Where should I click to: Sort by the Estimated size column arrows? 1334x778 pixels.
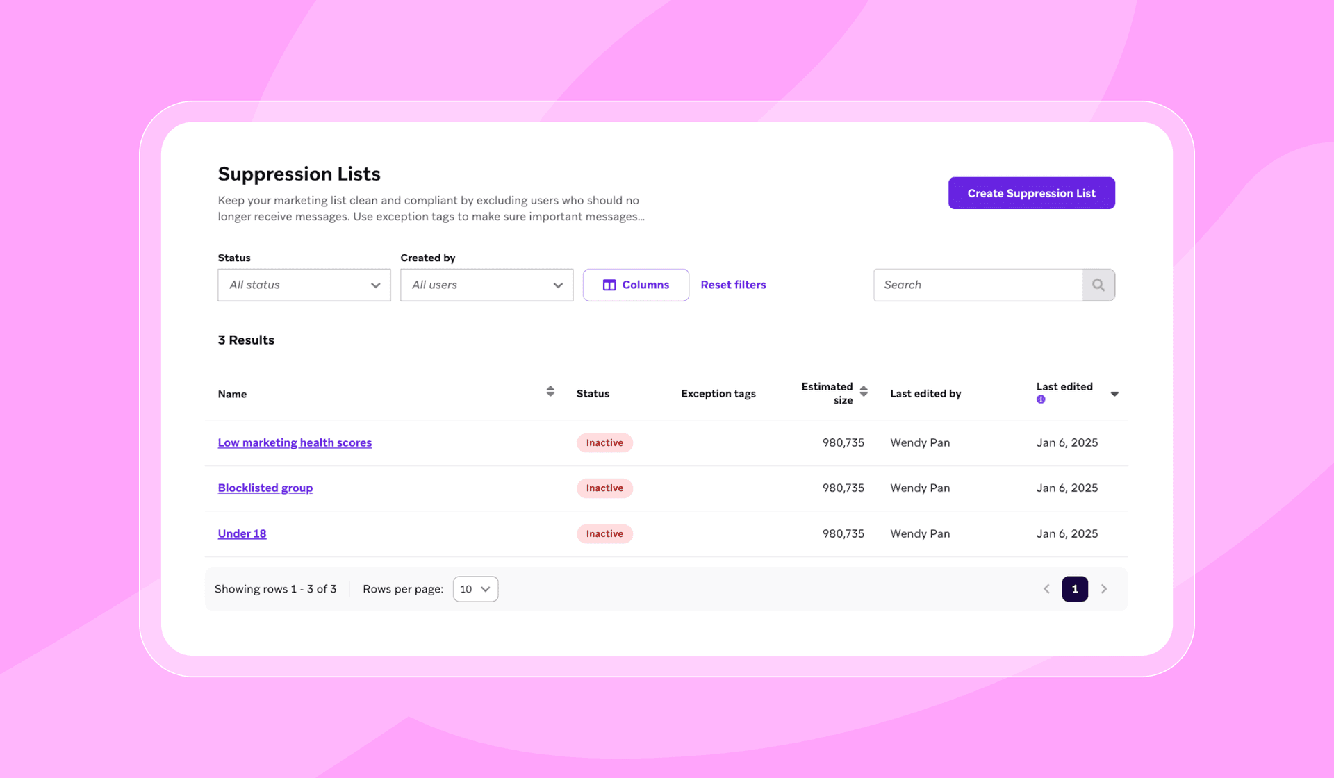[864, 391]
